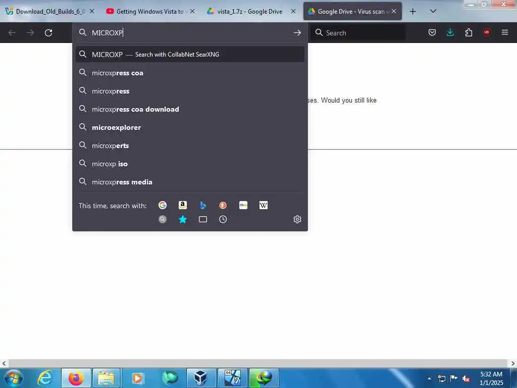Click the horizontal scrollbar right arrow
This screenshot has height=388, width=517.
click(513, 363)
